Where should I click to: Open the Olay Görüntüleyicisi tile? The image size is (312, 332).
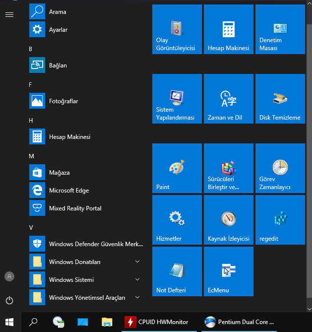[x=177, y=29]
